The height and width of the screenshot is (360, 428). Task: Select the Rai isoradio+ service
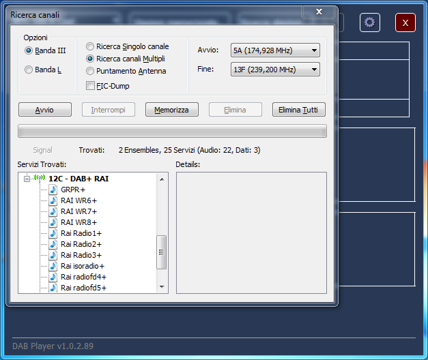[83, 266]
